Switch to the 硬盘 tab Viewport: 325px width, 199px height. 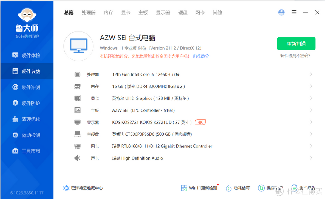(183, 12)
